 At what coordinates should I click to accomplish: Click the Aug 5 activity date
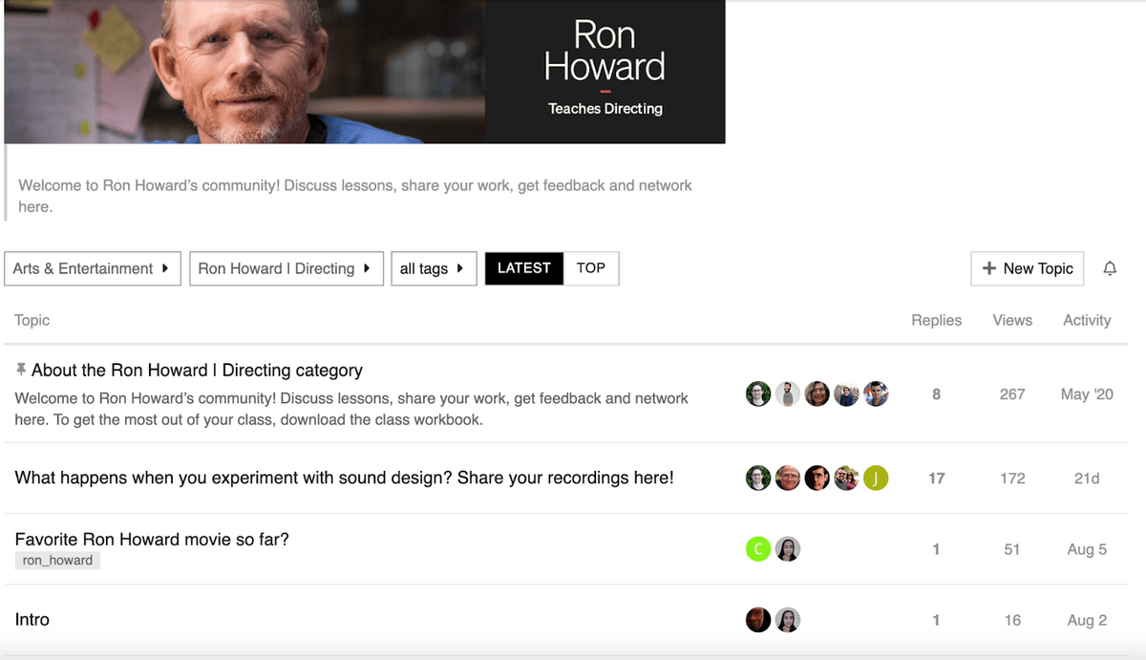point(1087,549)
